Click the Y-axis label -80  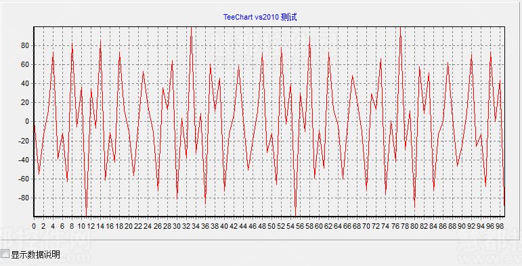pos(24,198)
